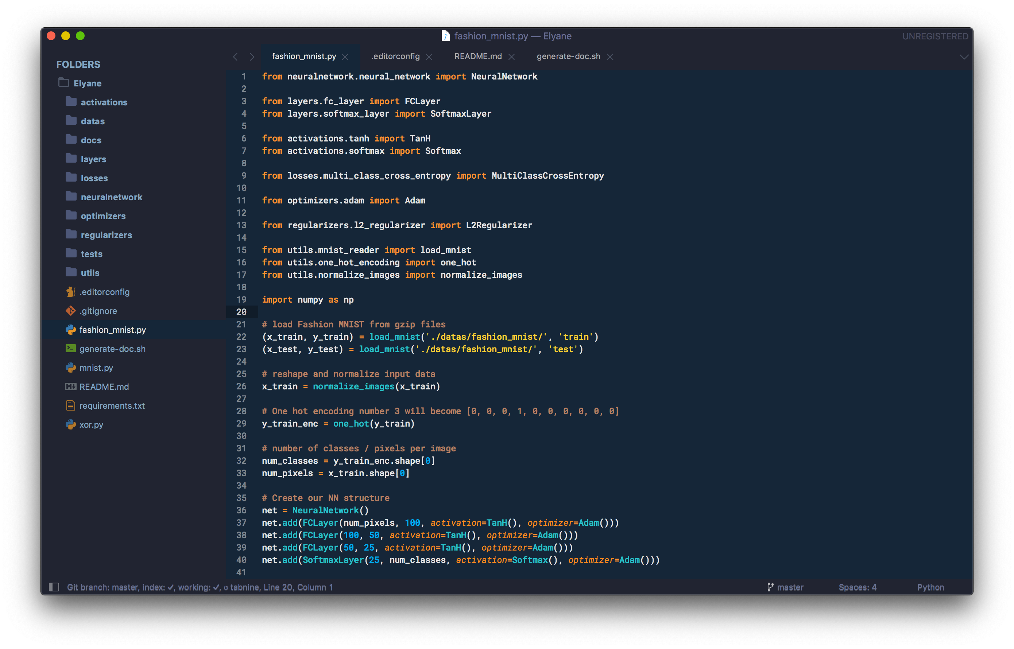Switch to the generate-doc.sh tab

point(568,57)
